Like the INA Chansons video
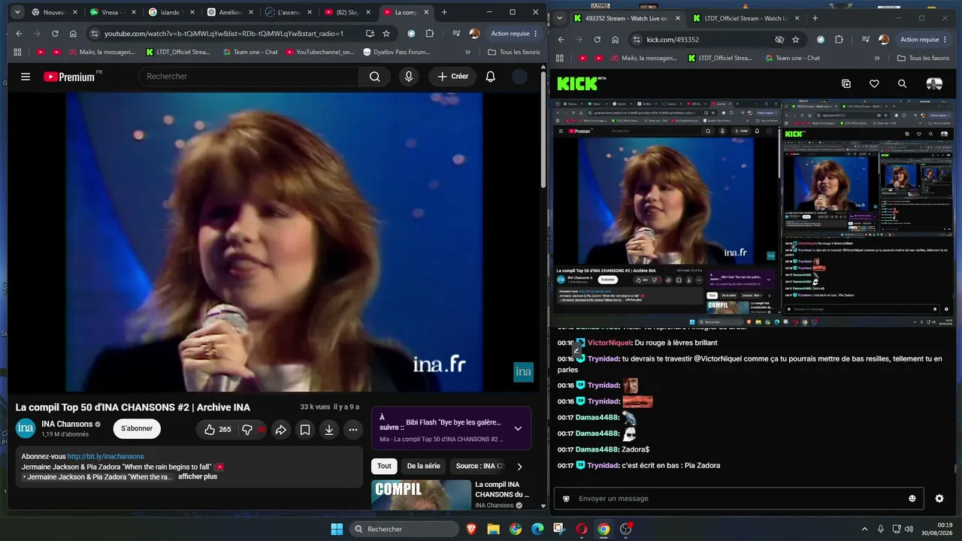The height and width of the screenshot is (541, 962). click(217, 430)
